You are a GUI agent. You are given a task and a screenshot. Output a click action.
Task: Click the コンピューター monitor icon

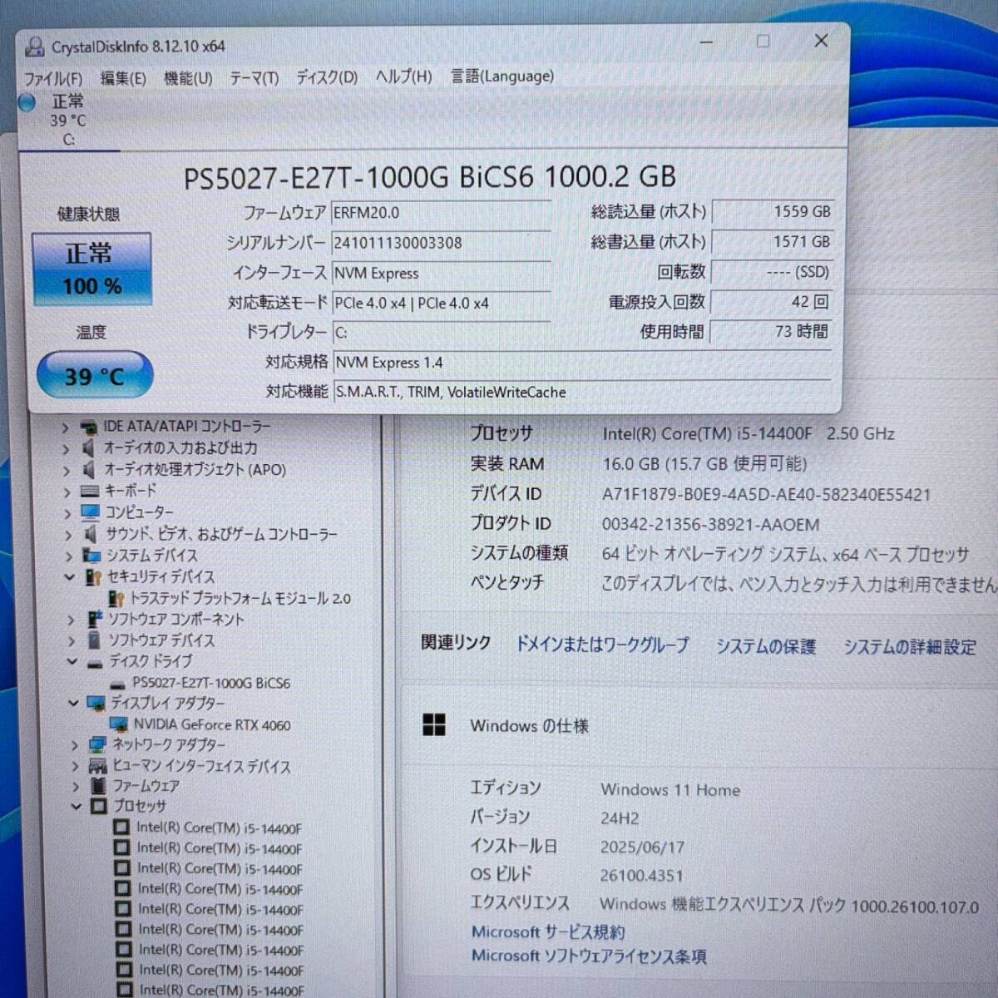click(x=91, y=512)
